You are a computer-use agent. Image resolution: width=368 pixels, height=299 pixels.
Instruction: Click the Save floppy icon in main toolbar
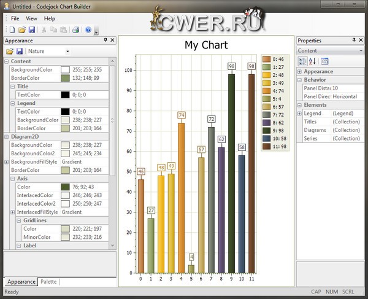[x=32, y=29]
